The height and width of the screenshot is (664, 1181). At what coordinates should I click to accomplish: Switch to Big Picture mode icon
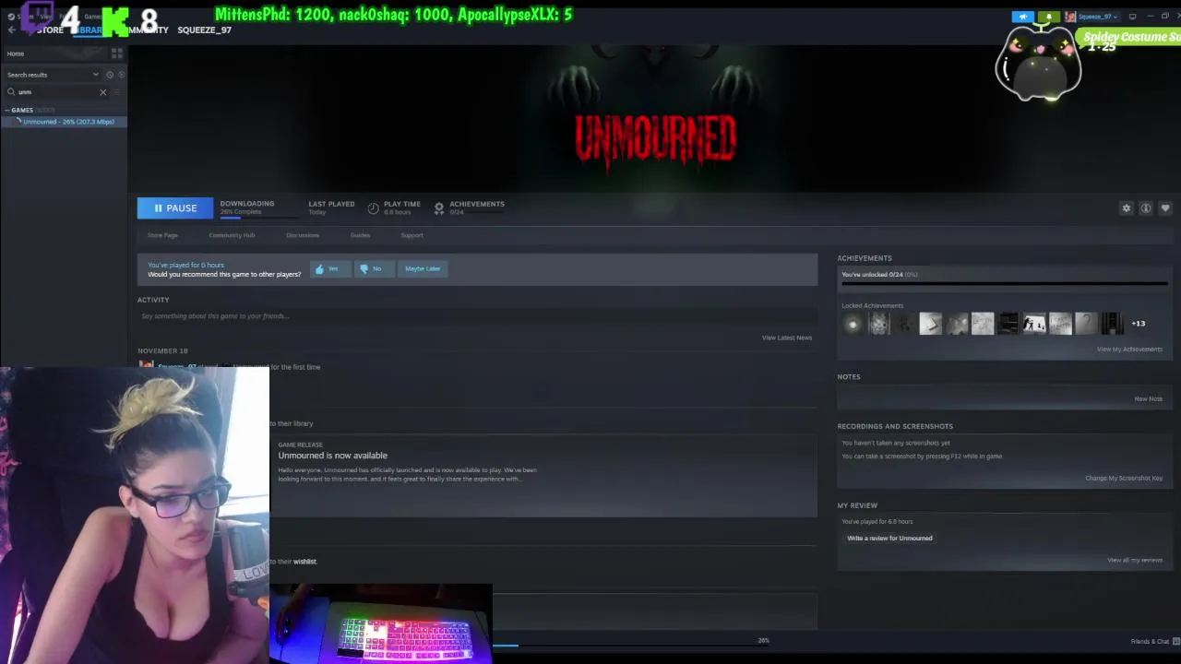(1133, 17)
